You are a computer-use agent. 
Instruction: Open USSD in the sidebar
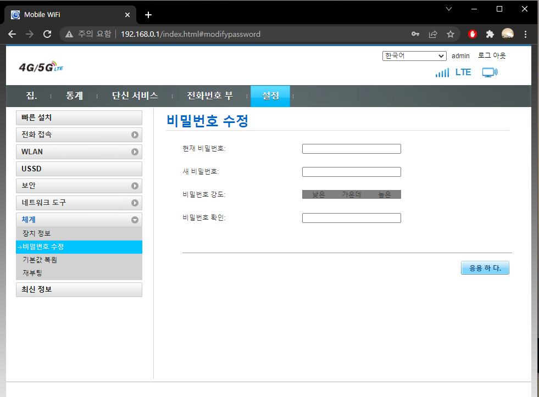tap(79, 169)
